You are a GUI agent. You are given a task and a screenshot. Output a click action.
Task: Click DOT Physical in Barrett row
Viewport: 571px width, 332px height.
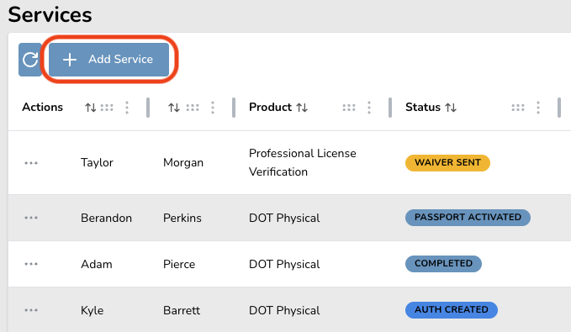[x=284, y=310]
